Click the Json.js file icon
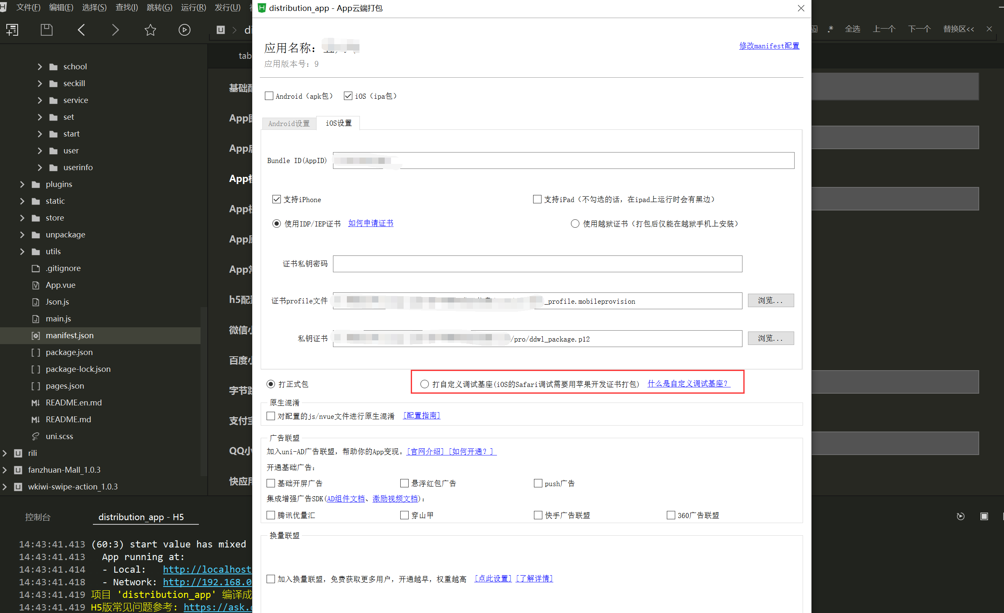This screenshot has height=613, width=1004. 36,302
